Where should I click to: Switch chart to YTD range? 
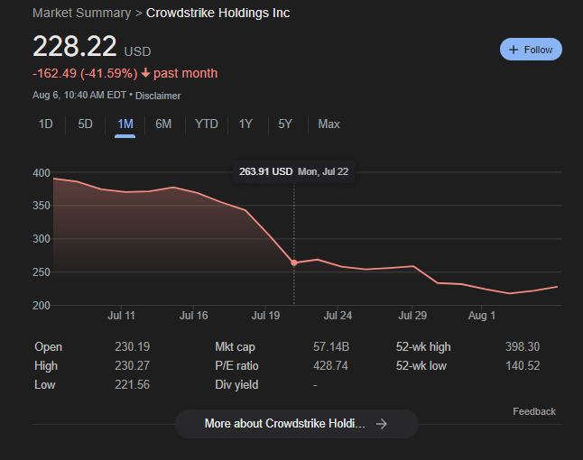click(207, 124)
